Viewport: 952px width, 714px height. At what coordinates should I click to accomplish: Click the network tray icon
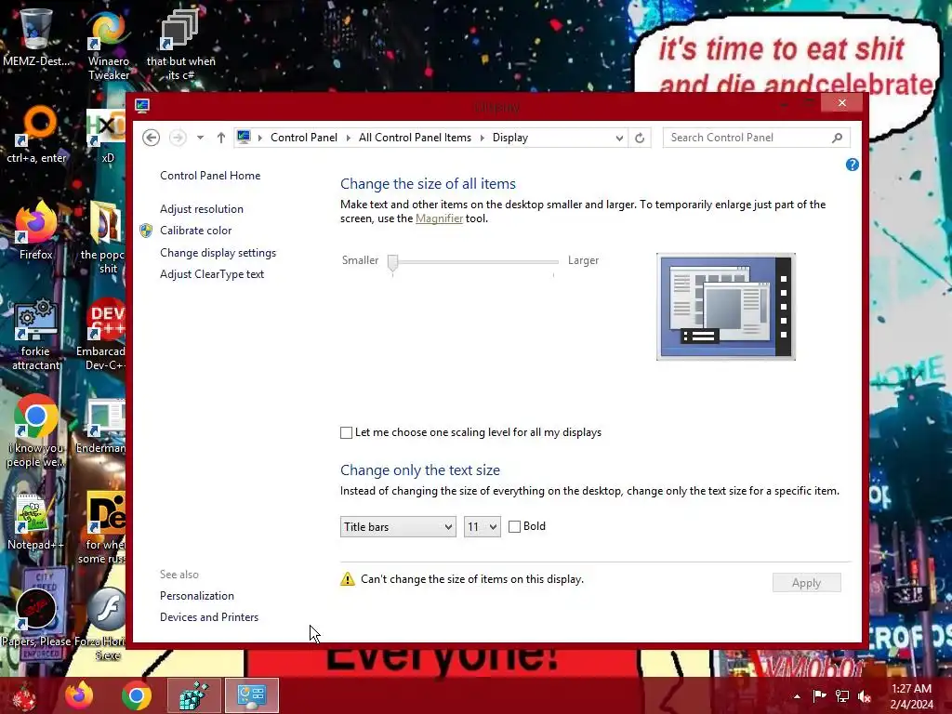tap(842, 696)
